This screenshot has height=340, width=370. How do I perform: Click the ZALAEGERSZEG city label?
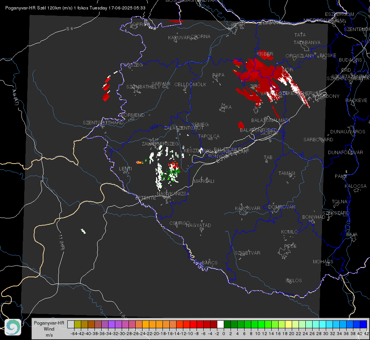click(160, 144)
